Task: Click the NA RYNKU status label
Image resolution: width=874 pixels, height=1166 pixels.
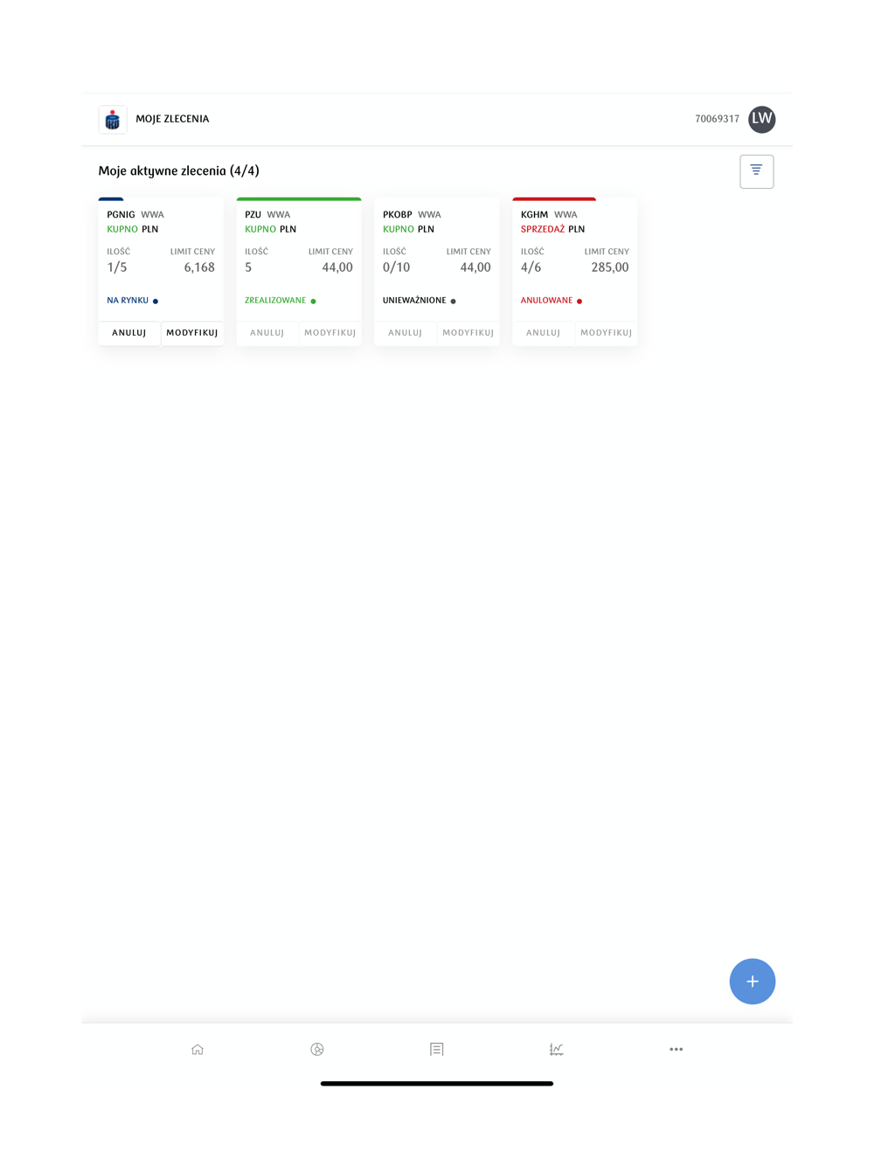Action: pyautogui.click(x=128, y=301)
